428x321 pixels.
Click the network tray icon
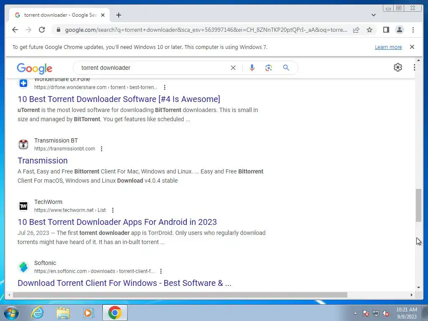pos(376,313)
